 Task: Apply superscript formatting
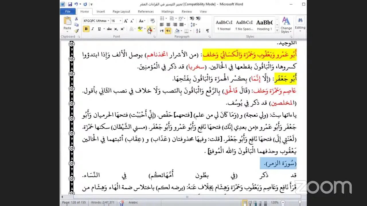(x=122, y=29)
